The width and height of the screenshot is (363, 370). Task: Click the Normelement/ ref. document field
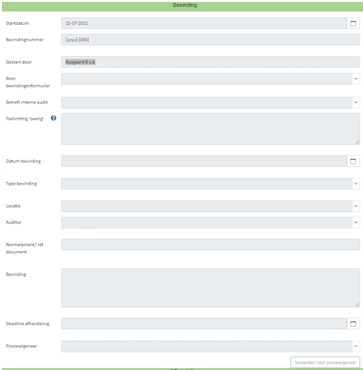point(210,245)
